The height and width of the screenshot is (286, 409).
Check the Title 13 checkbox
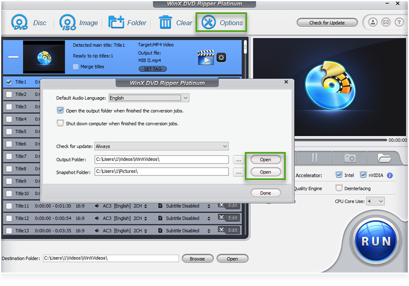coord(9,230)
